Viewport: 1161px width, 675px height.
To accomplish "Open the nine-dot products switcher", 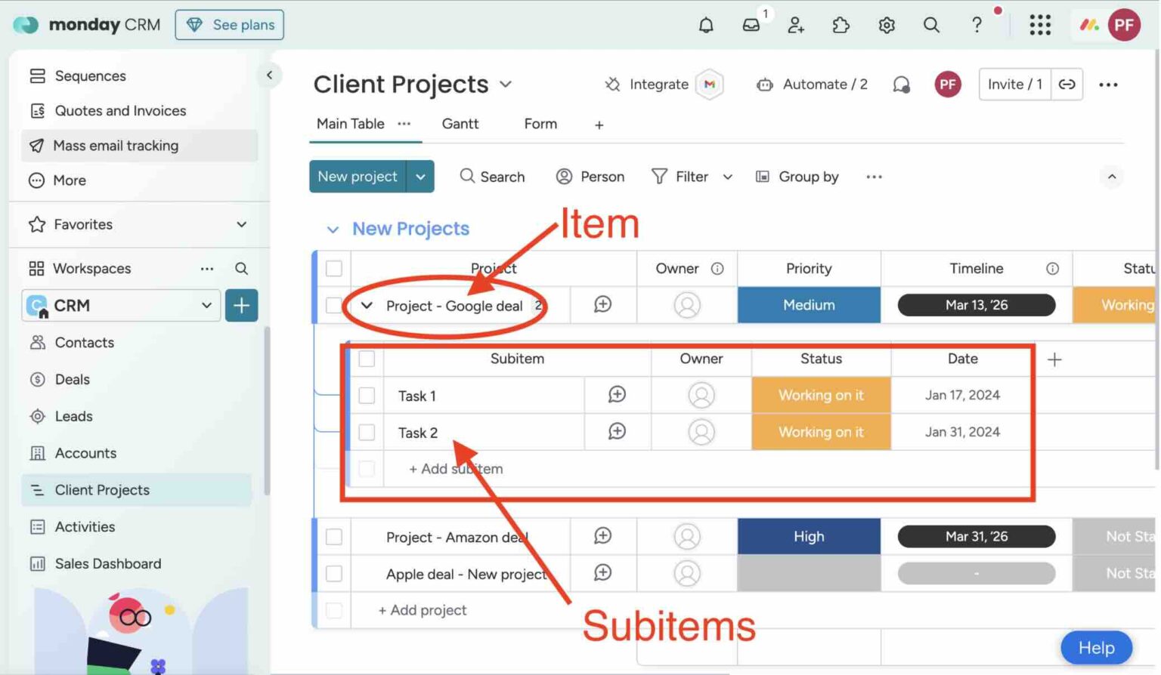I will click(1040, 25).
